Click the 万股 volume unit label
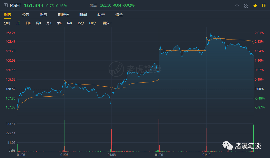 12,150
